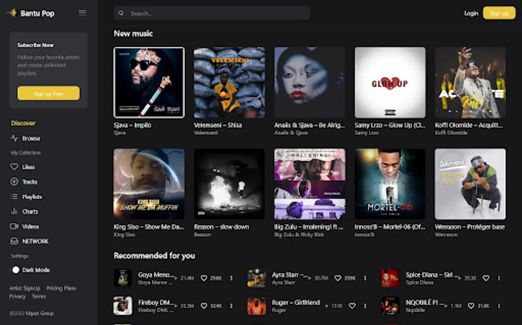Image resolution: width=522 pixels, height=325 pixels.
Task: Click the search magnifier icon
Action: (x=121, y=13)
